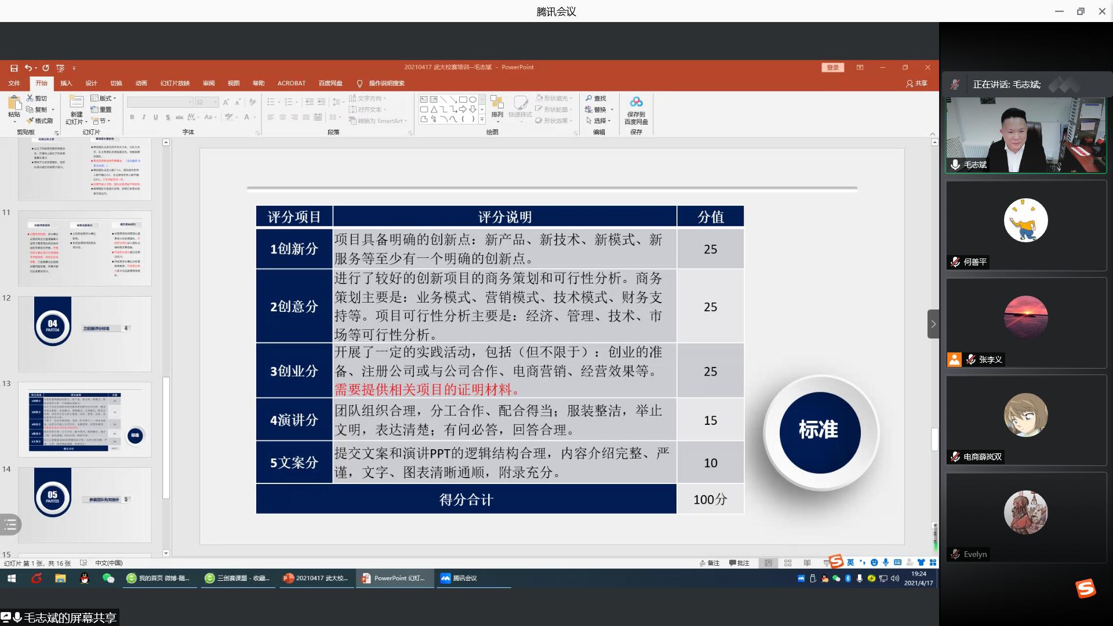The image size is (1113, 626).
Task: Select the oval shape in shapes gallery
Action: point(472,99)
